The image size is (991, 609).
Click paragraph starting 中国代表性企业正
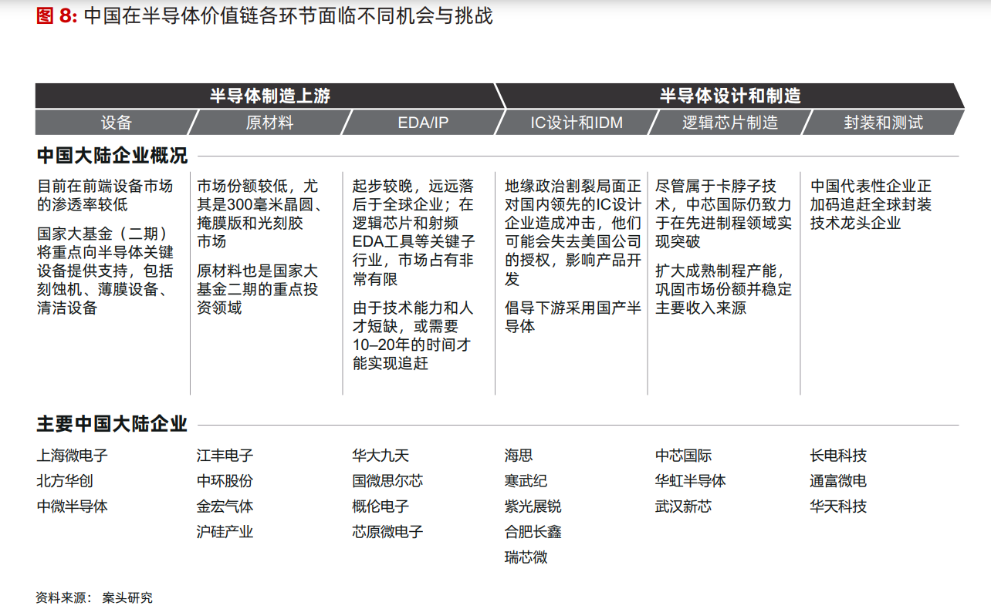click(x=871, y=205)
